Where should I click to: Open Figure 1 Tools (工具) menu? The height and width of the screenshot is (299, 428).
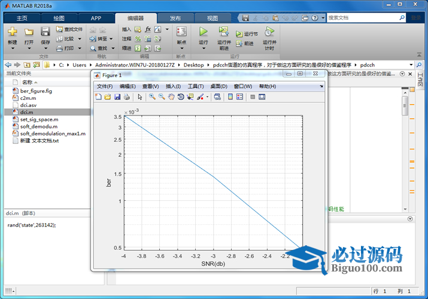(195, 86)
